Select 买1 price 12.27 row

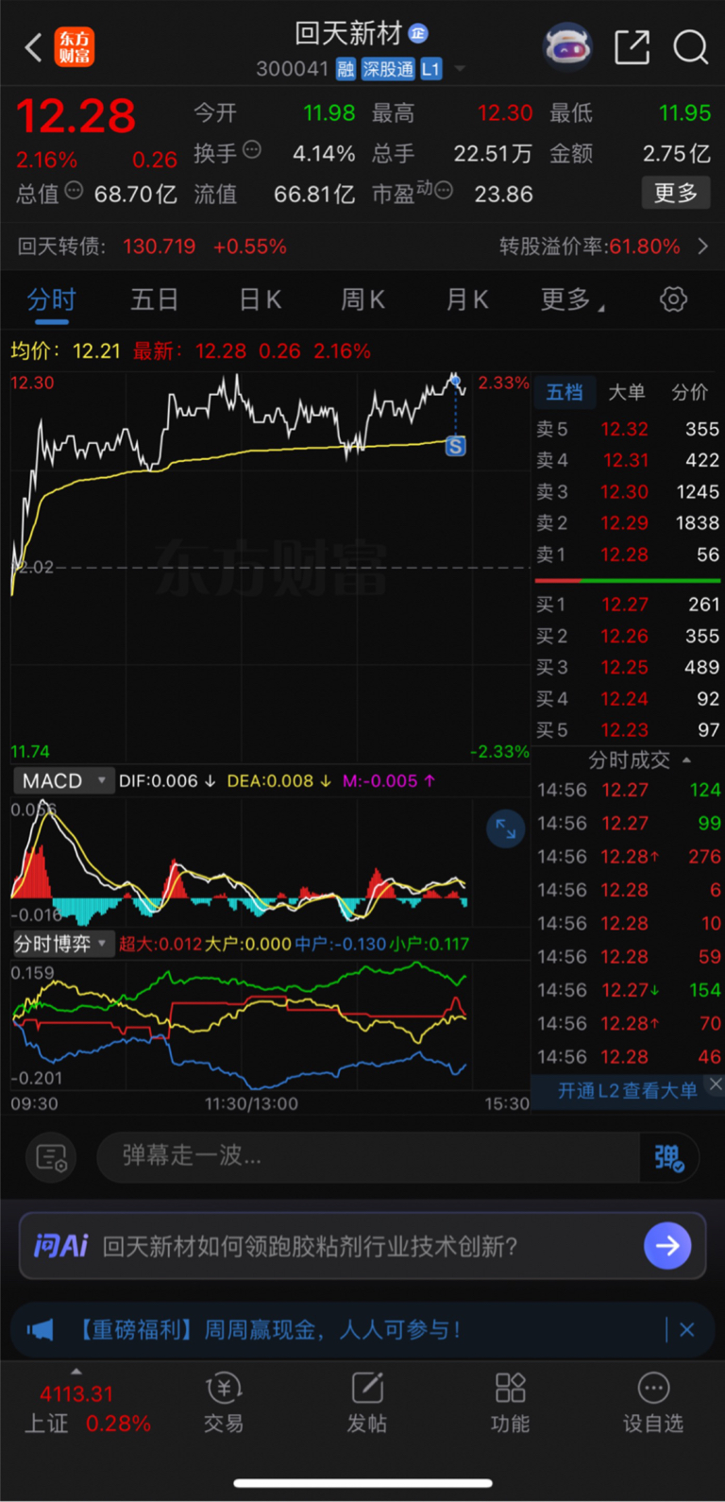(x=628, y=605)
